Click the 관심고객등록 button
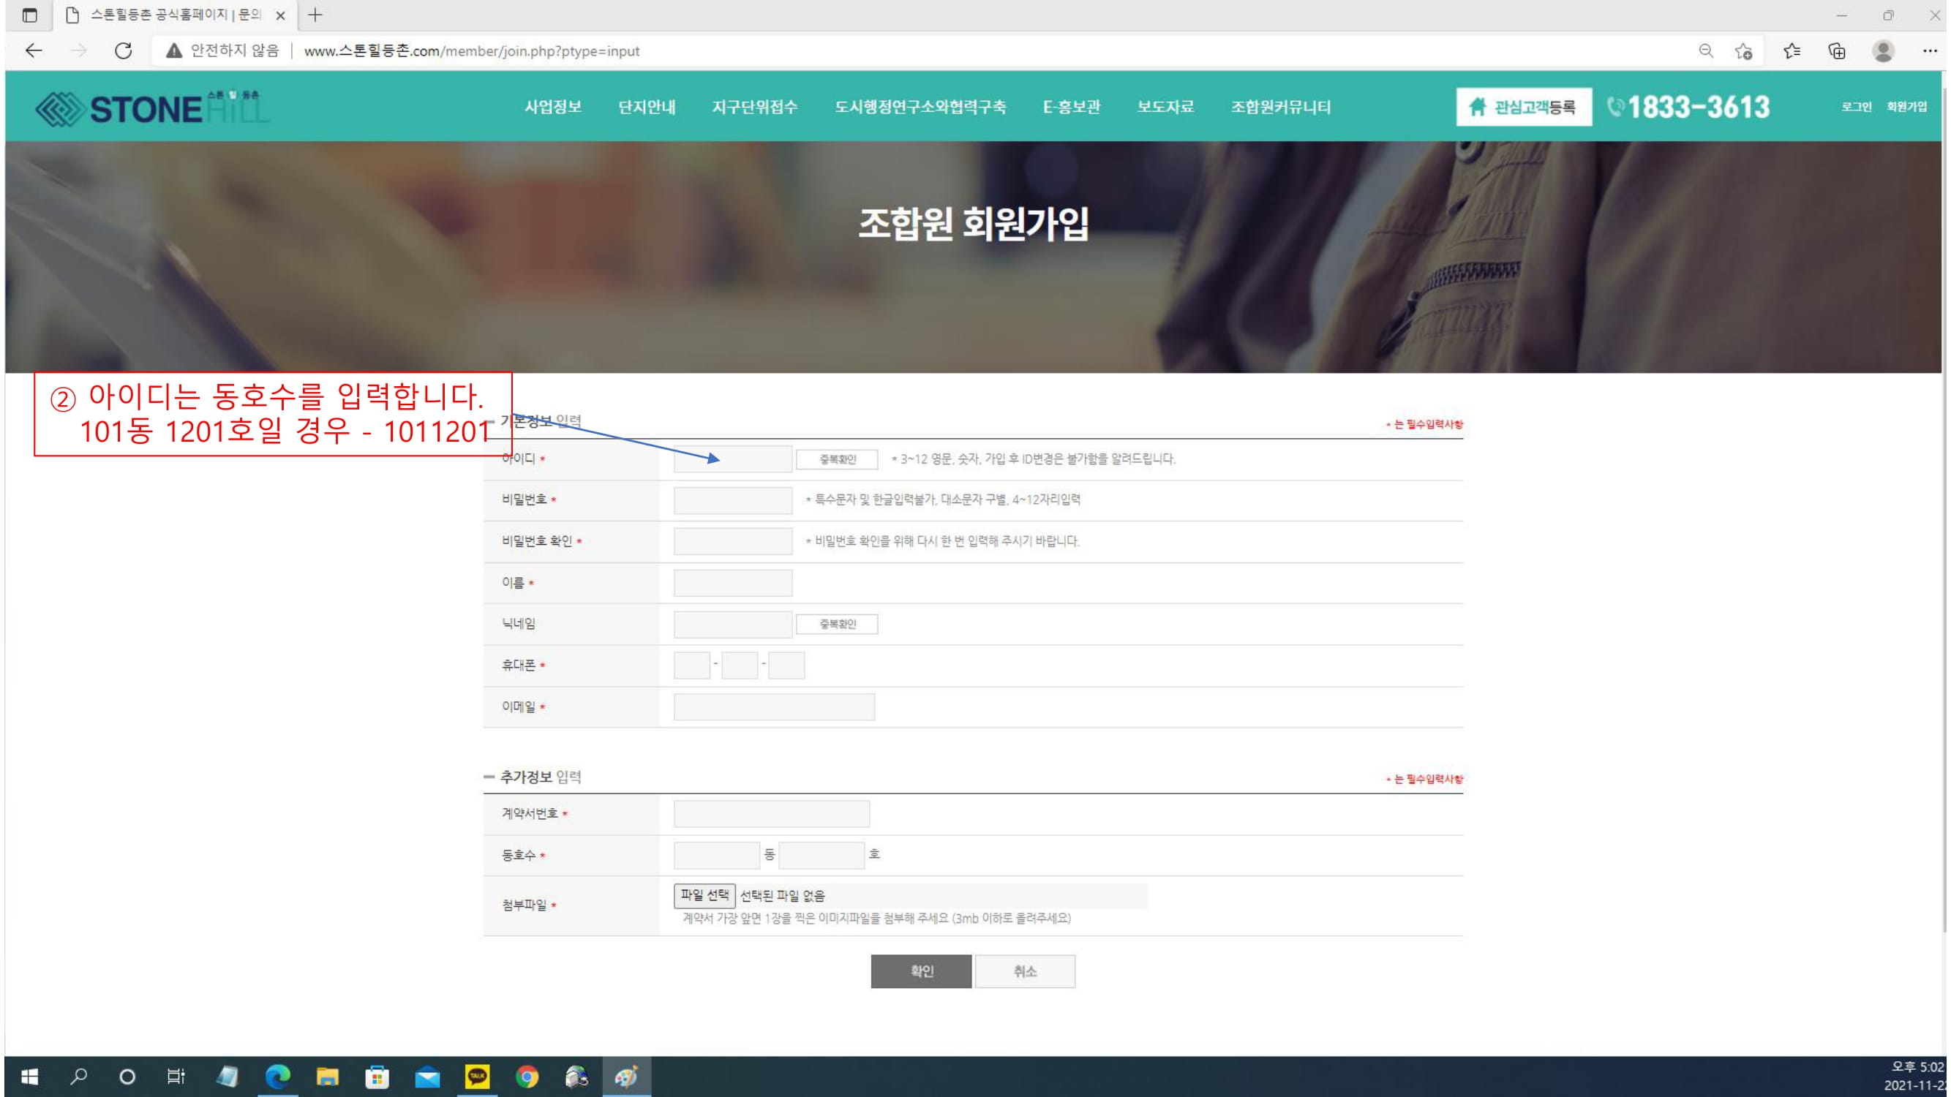The image size is (1951, 1097). click(1523, 107)
